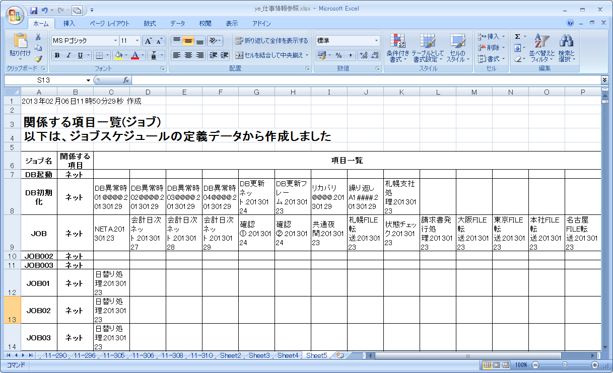The height and width of the screenshot is (373, 613).
Task: Open conditional formatting (条件付き書式)
Action: [x=398, y=48]
